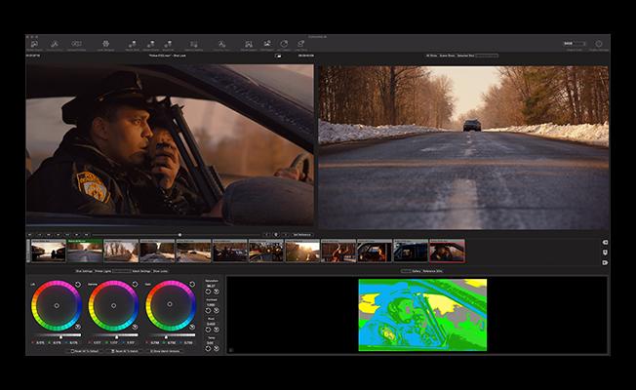Click the middle tag icon right of thumbnails
This screenshot has width=636, height=390.
tap(605, 253)
